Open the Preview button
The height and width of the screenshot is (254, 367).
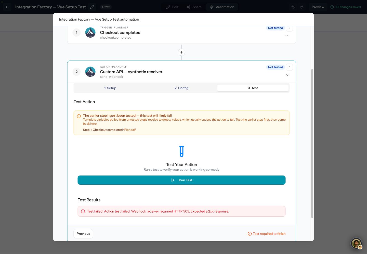318,7
